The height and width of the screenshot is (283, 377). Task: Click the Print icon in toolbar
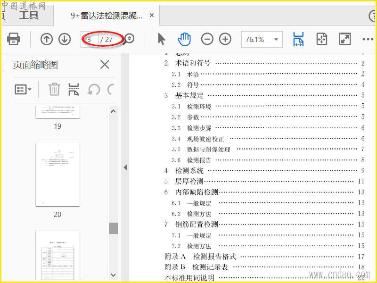click(x=14, y=39)
